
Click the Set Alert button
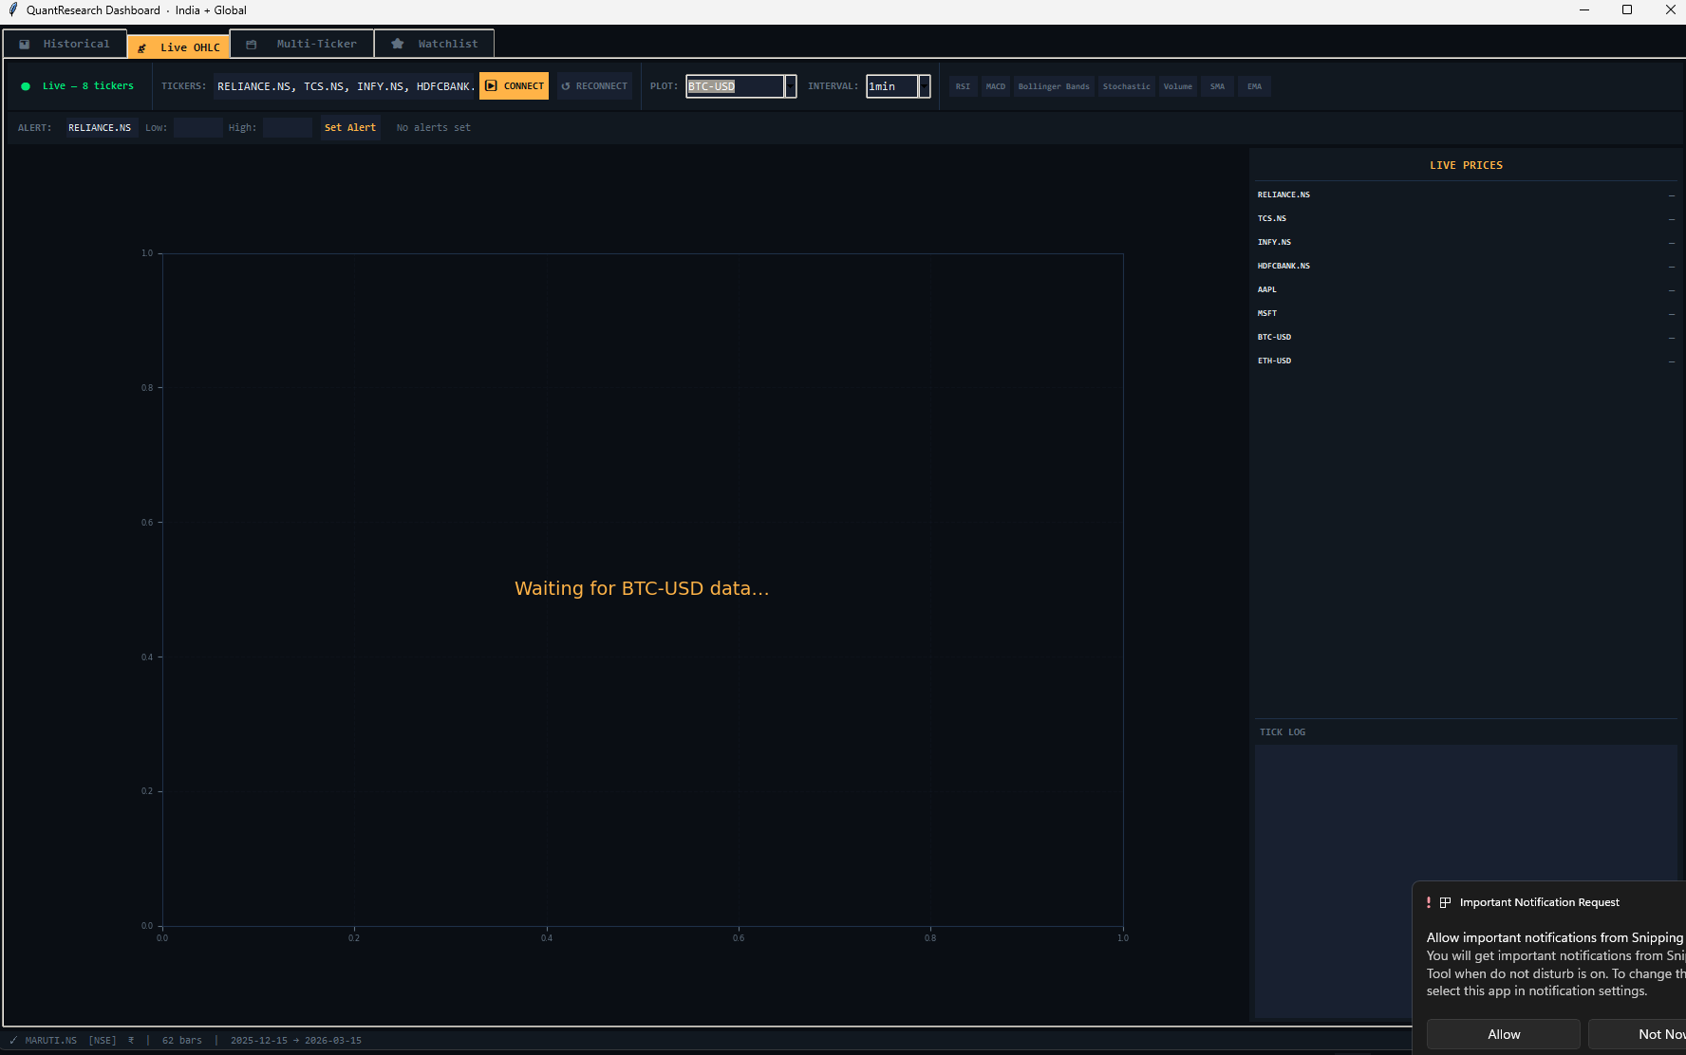tap(349, 128)
